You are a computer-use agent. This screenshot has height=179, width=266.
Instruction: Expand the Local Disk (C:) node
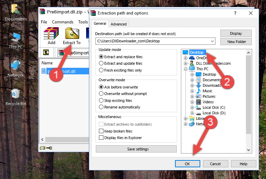(192, 108)
